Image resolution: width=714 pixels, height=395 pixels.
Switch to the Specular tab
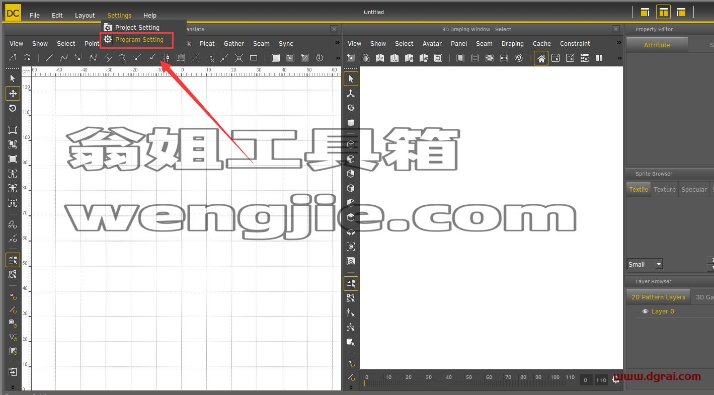pos(694,189)
